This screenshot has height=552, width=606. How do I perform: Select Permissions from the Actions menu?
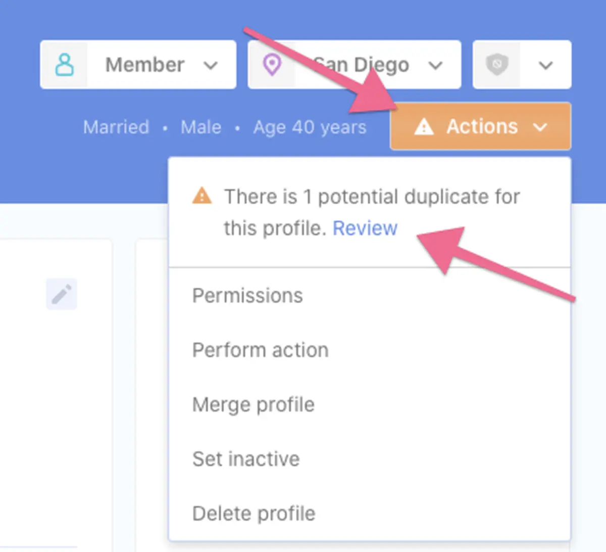tap(247, 296)
